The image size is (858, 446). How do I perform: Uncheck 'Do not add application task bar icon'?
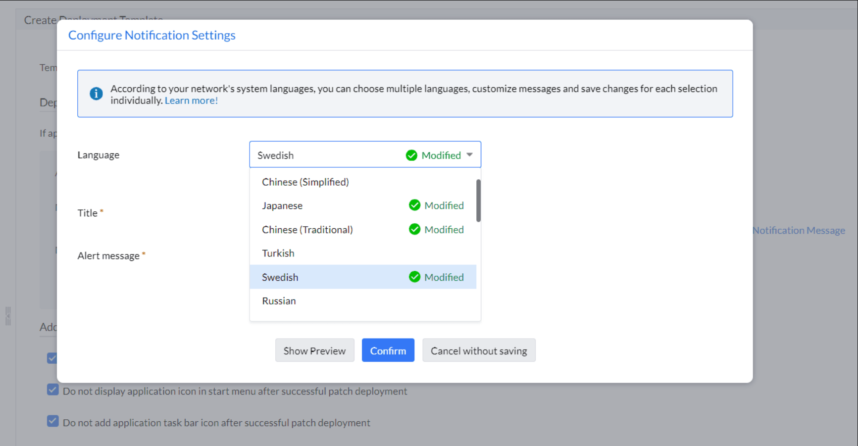tap(52, 421)
